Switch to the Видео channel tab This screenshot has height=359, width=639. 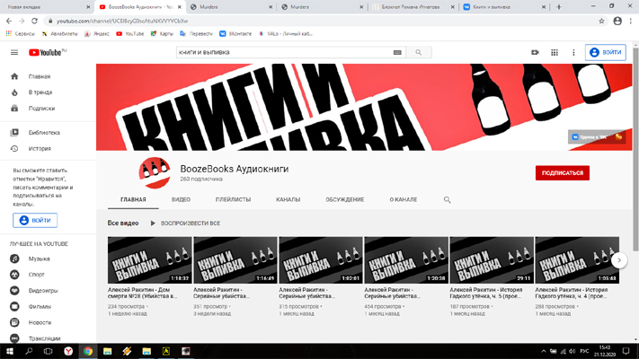click(x=181, y=199)
